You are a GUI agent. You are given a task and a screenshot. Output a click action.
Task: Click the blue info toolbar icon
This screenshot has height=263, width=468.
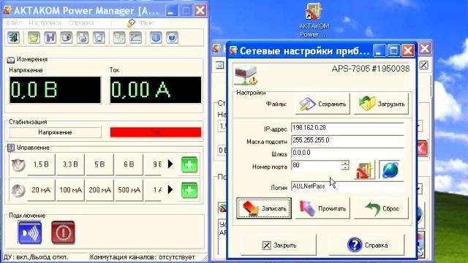click(x=156, y=37)
